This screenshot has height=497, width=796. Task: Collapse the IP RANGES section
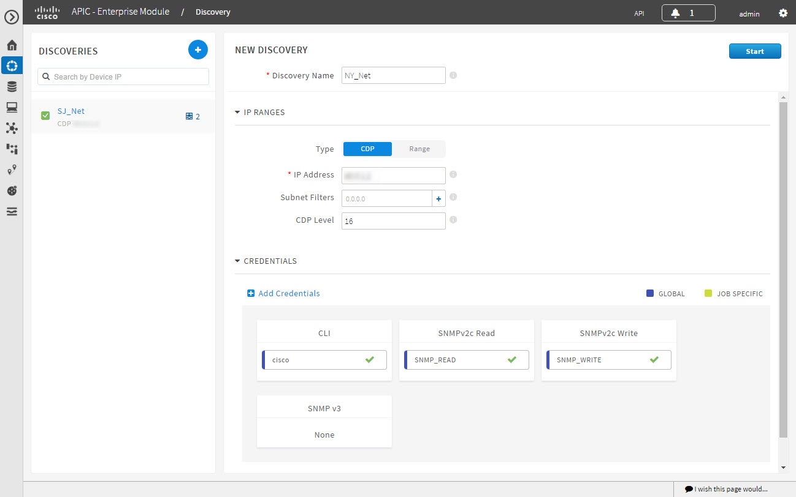click(x=237, y=112)
